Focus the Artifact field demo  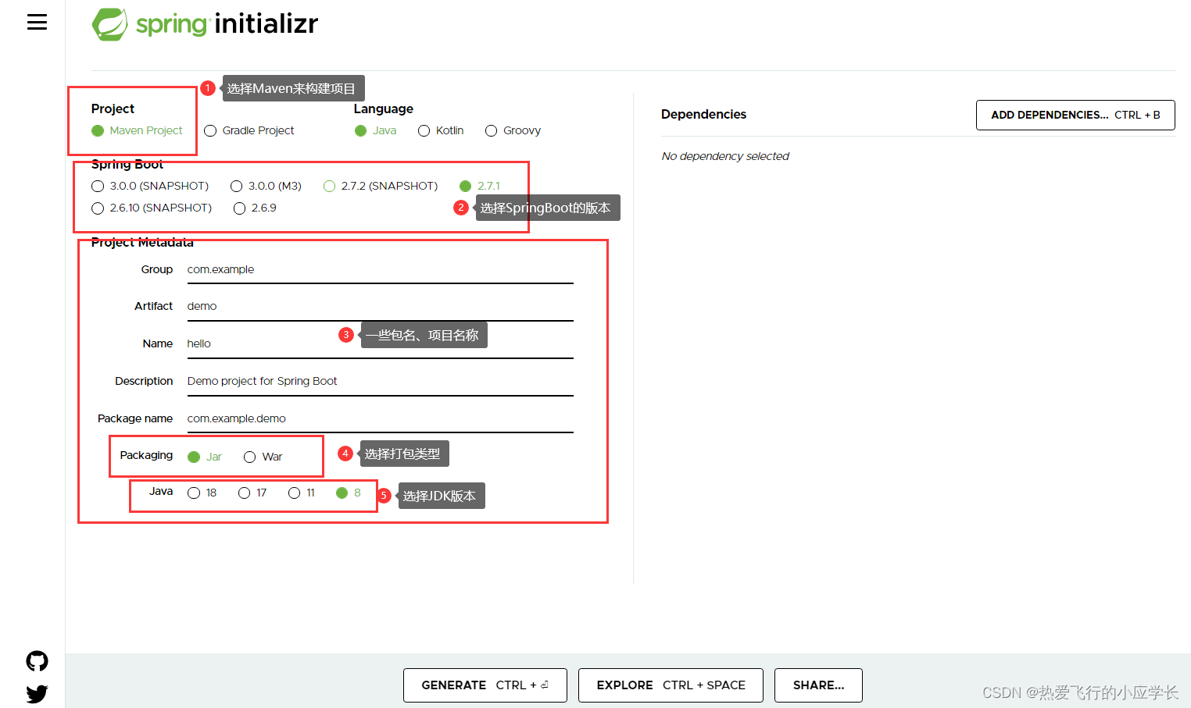coord(381,307)
